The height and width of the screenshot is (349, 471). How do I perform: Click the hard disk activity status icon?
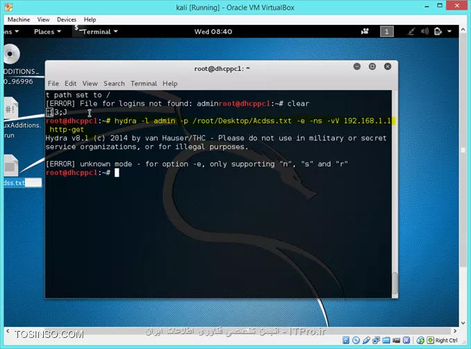click(x=346, y=340)
